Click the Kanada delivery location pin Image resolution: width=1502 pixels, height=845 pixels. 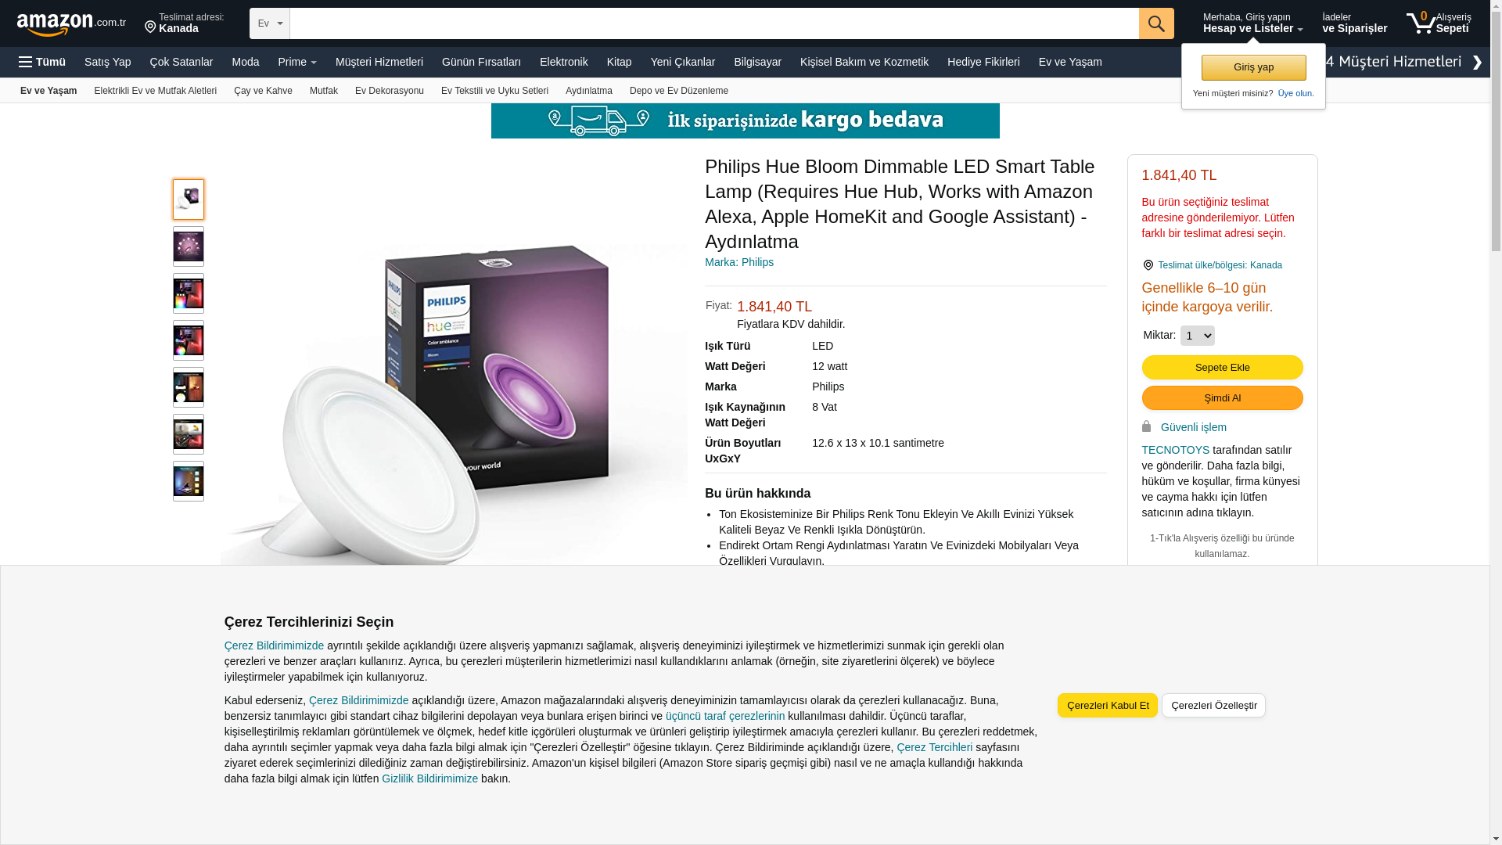pos(150,27)
